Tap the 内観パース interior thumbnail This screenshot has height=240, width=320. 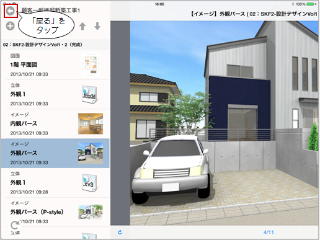point(91,123)
